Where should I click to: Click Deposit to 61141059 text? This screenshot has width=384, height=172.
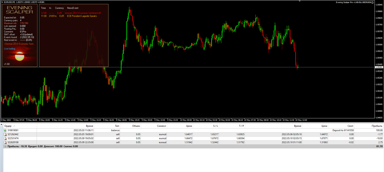tap(343, 130)
